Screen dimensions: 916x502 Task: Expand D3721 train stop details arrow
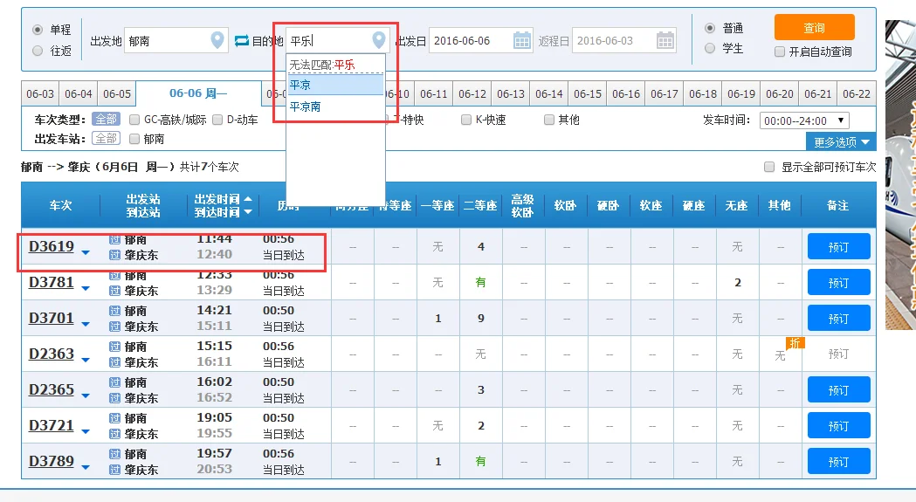(86, 432)
